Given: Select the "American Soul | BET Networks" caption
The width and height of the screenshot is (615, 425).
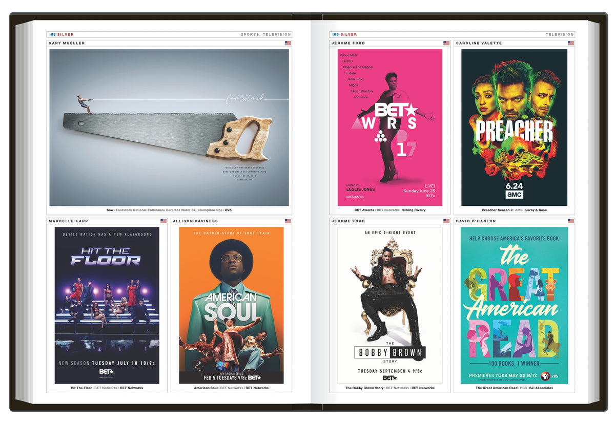Looking at the screenshot, I should [231, 388].
